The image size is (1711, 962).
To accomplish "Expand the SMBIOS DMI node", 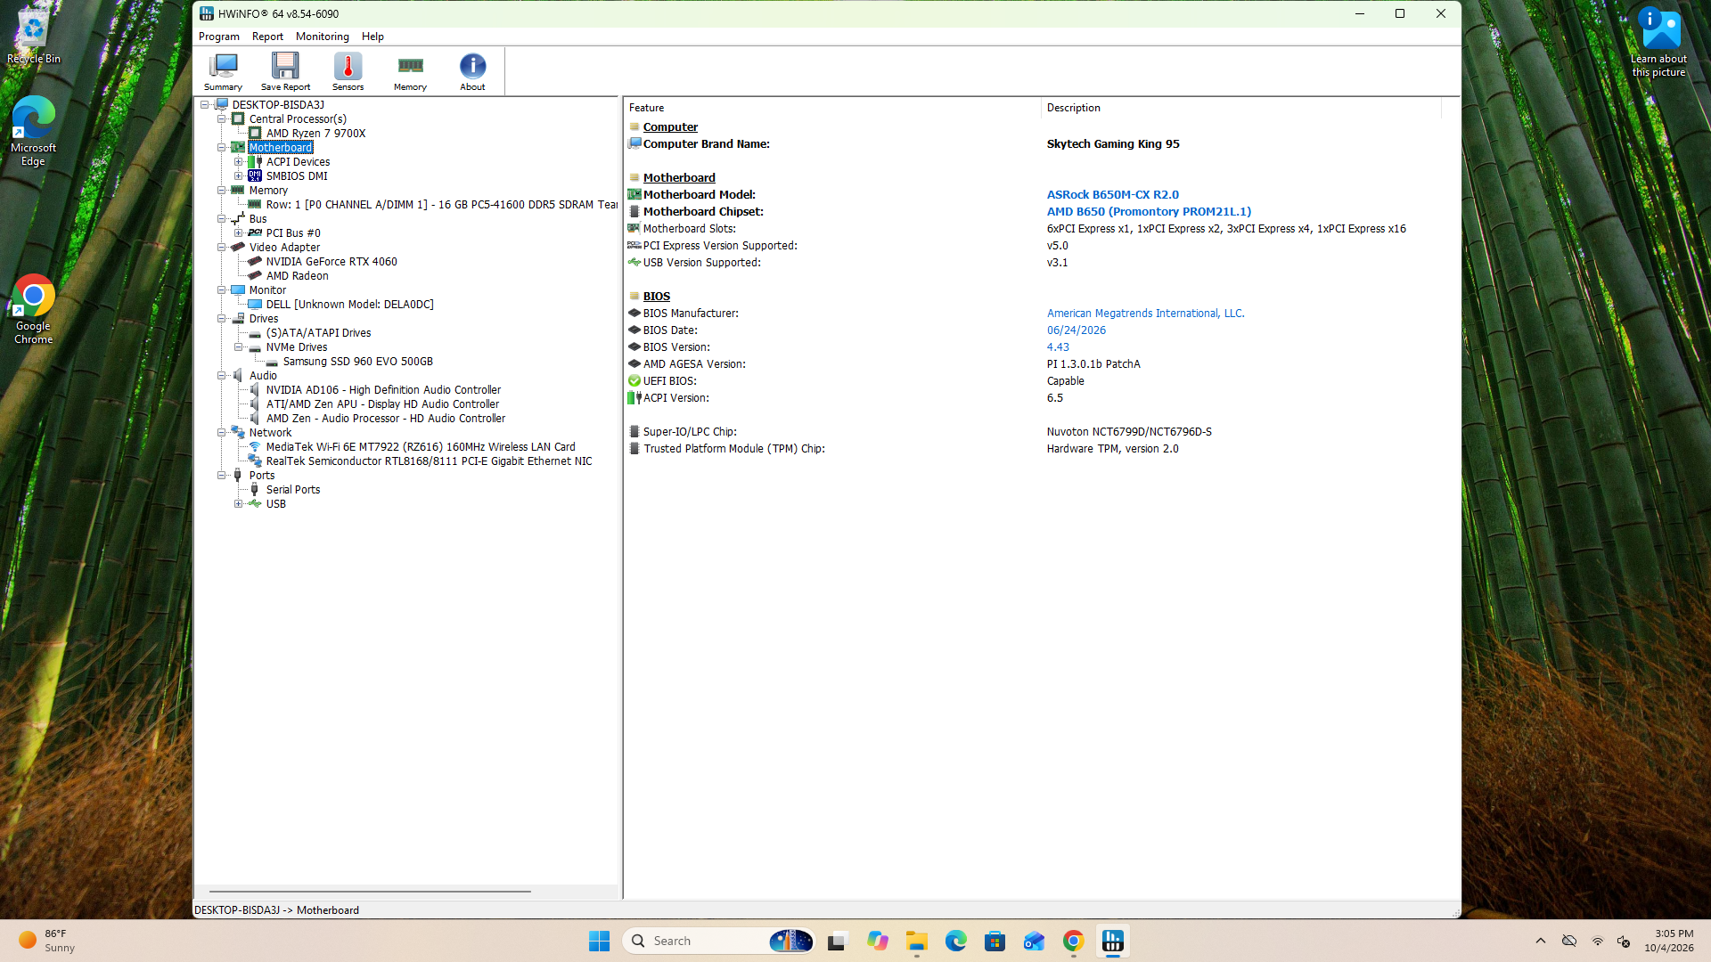I will (238, 175).
